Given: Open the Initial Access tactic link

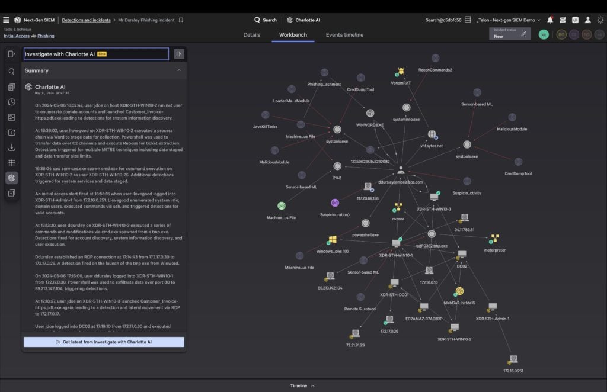Looking at the screenshot, I should click(x=16, y=36).
